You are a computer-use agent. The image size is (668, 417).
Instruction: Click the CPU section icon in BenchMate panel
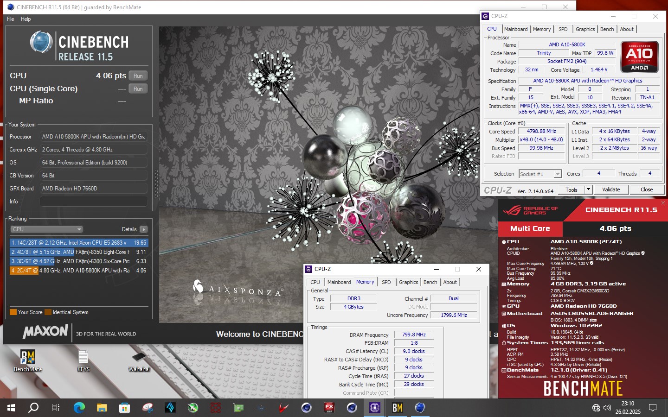click(x=504, y=242)
